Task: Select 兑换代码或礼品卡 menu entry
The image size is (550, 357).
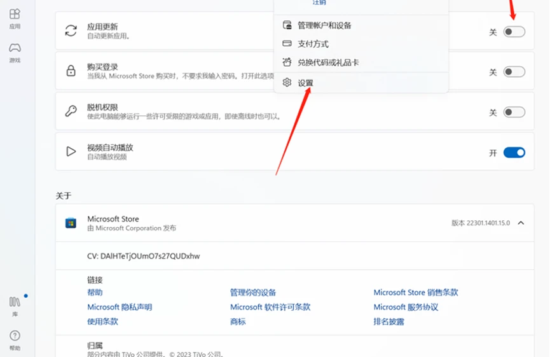Action: click(361, 62)
